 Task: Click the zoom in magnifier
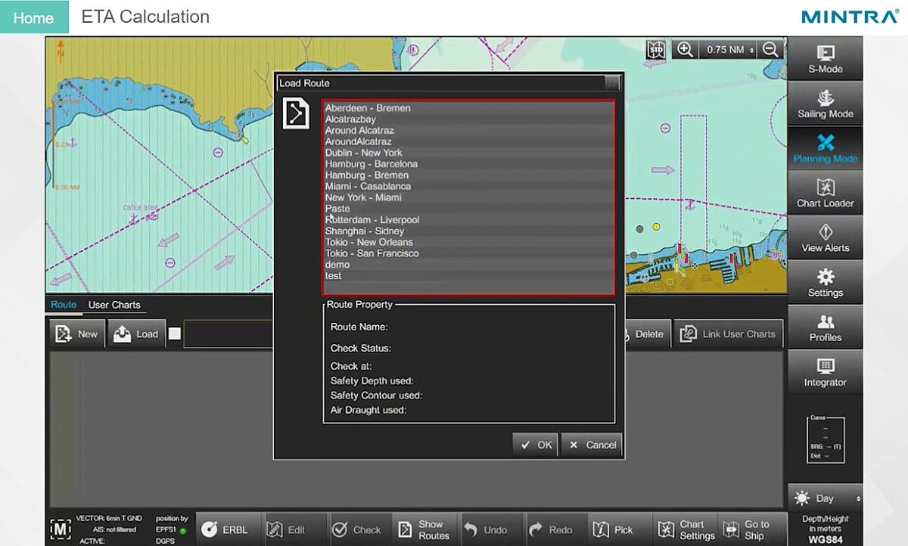685,50
